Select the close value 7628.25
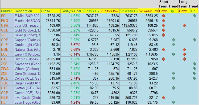This screenshot has width=199, height=105. [51, 16]
